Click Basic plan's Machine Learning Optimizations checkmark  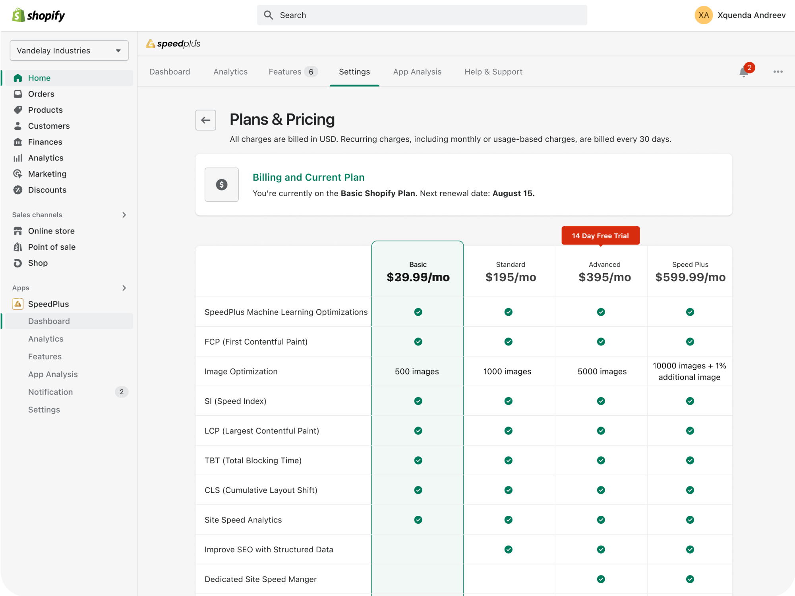pos(418,312)
